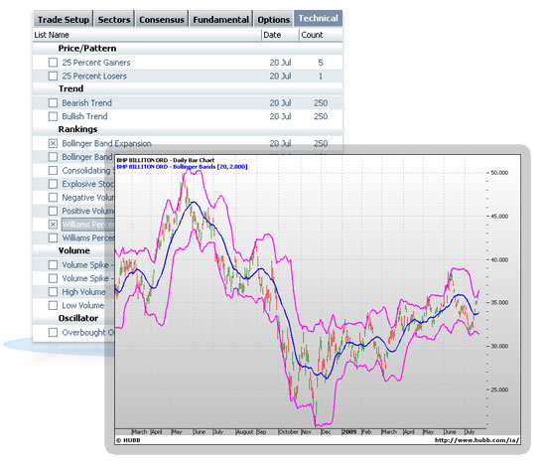Uncheck the Bollinger Band Expansion checkbox

pos(53,143)
